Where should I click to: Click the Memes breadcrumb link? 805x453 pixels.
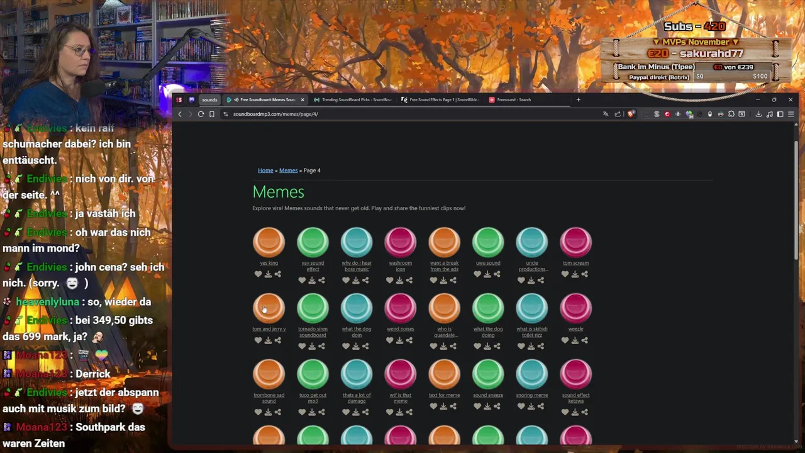(x=288, y=171)
